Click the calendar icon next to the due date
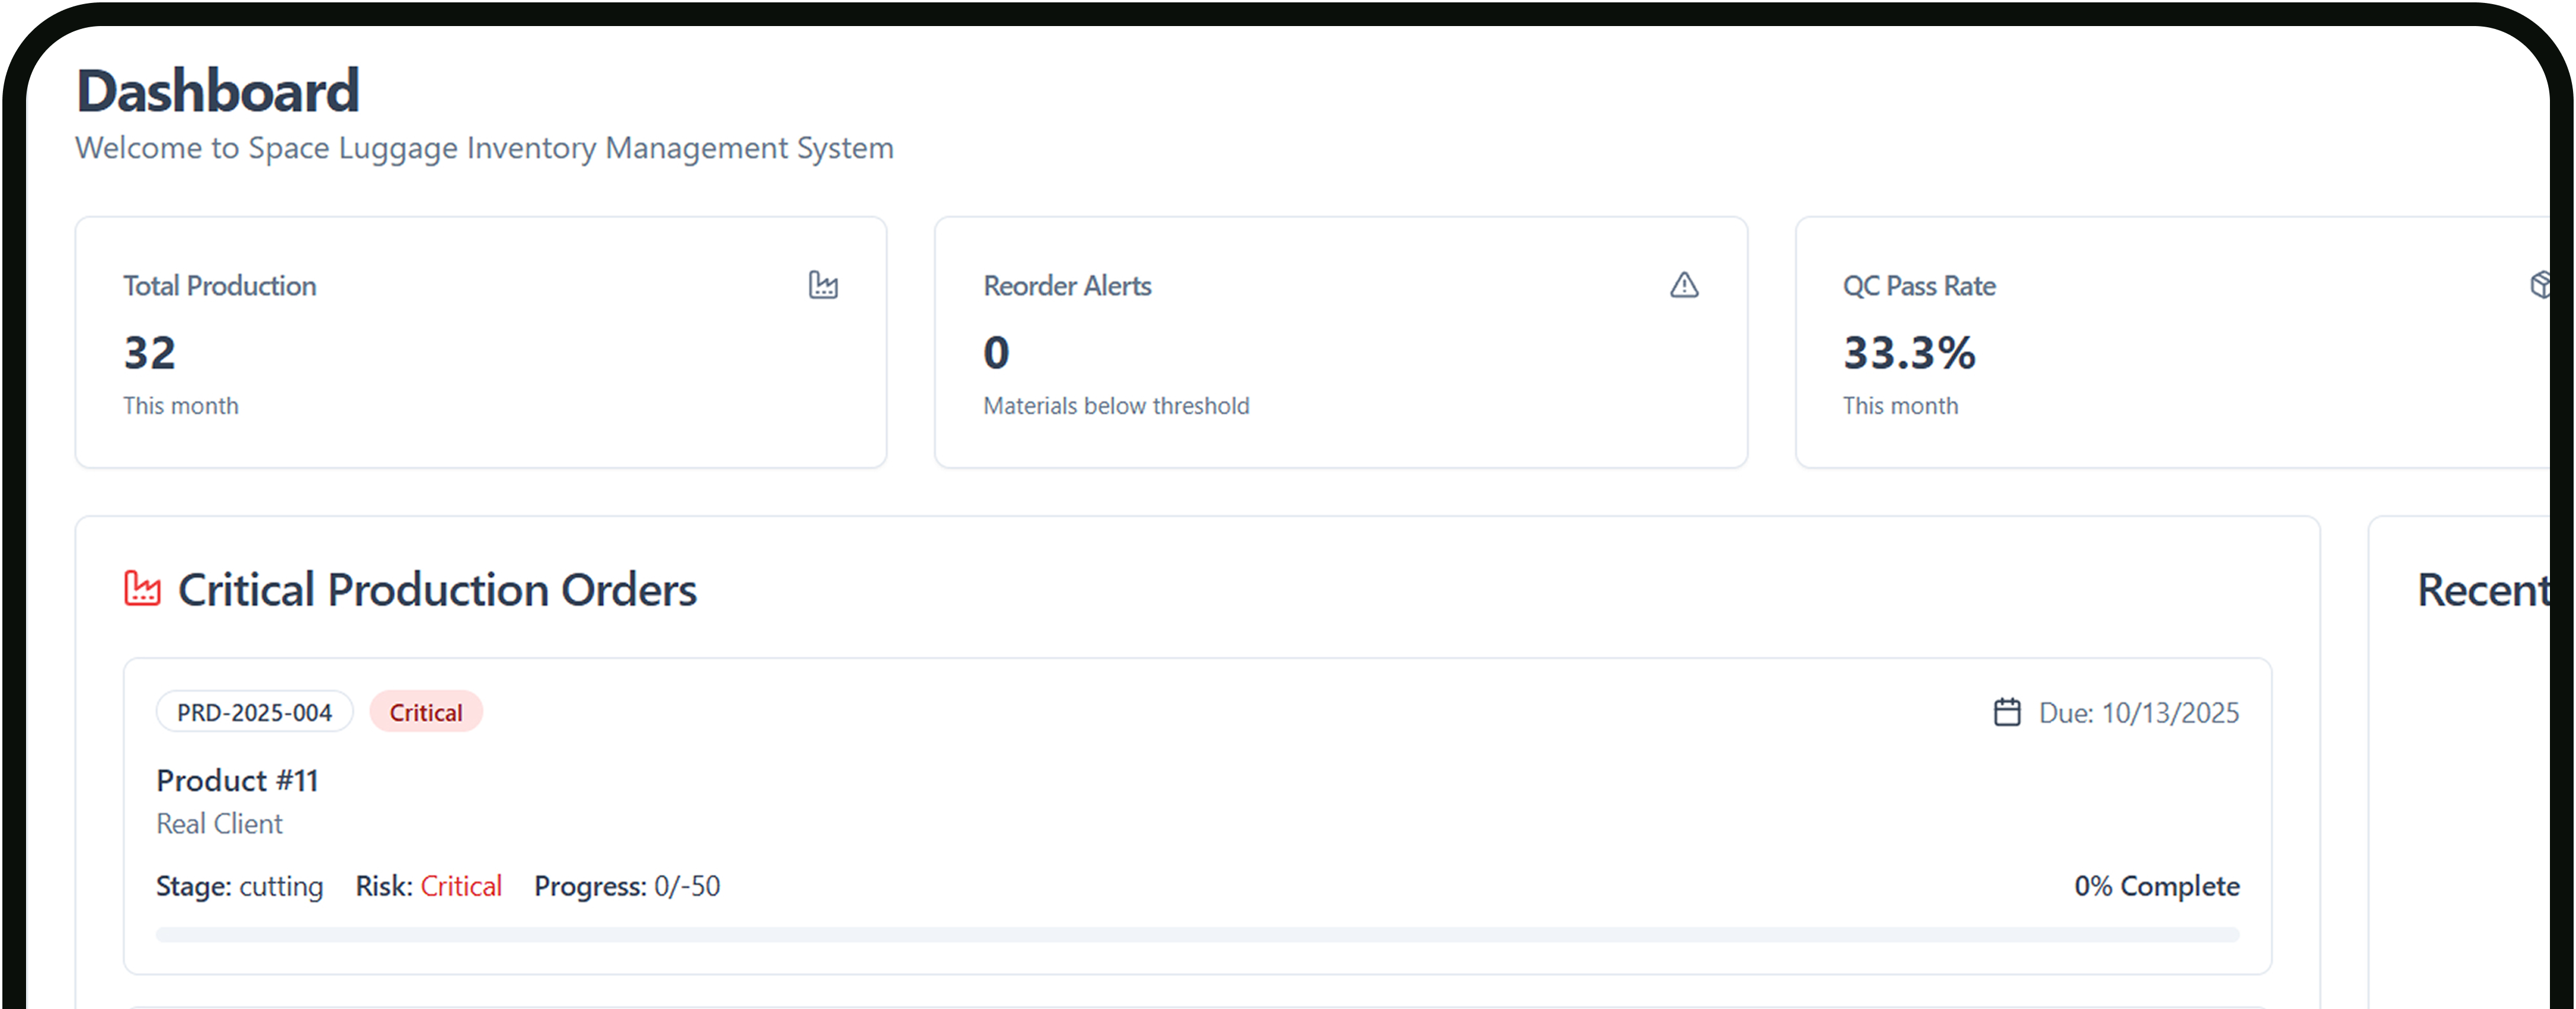This screenshot has height=1009, width=2576. coord(2007,711)
